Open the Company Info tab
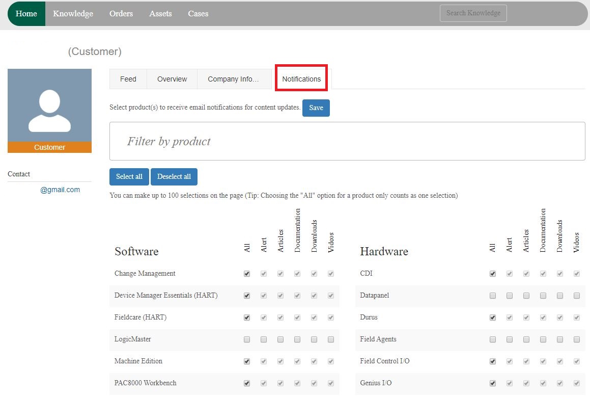This screenshot has width=590, height=398. click(234, 79)
